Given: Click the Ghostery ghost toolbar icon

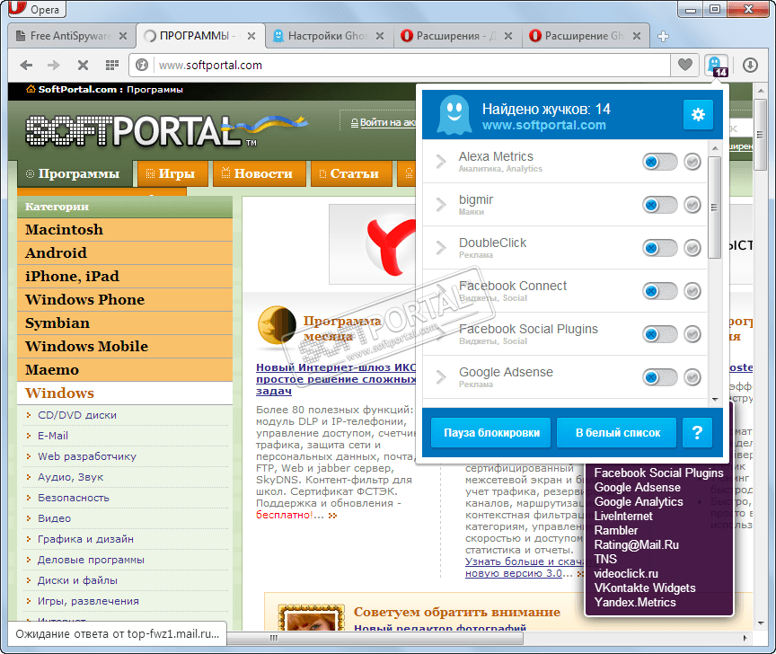Looking at the screenshot, I should tap(716, 65).
